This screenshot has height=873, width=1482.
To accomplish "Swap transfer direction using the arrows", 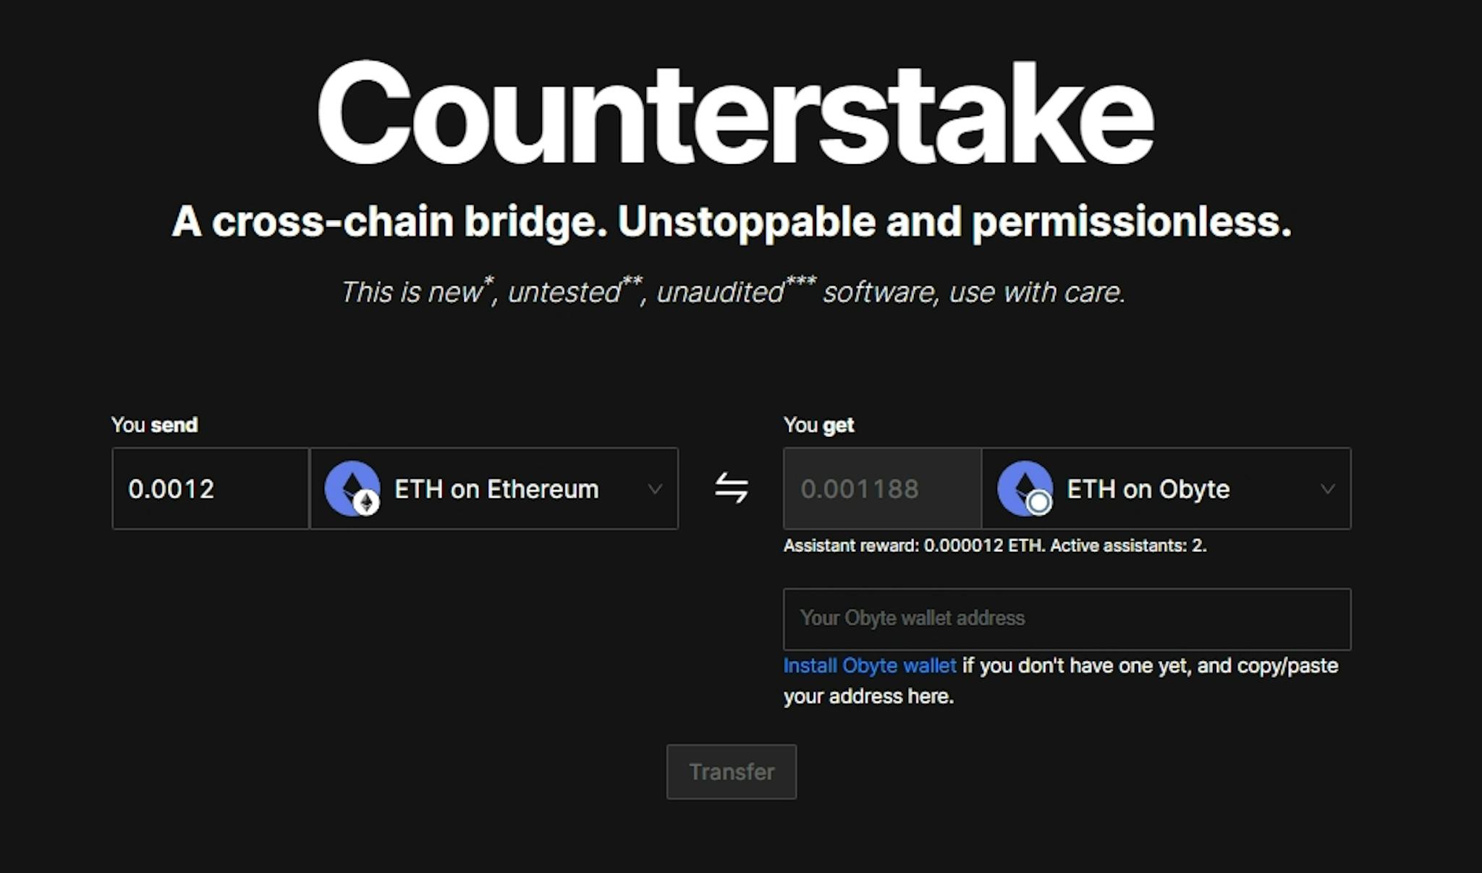I will point(732,489).
